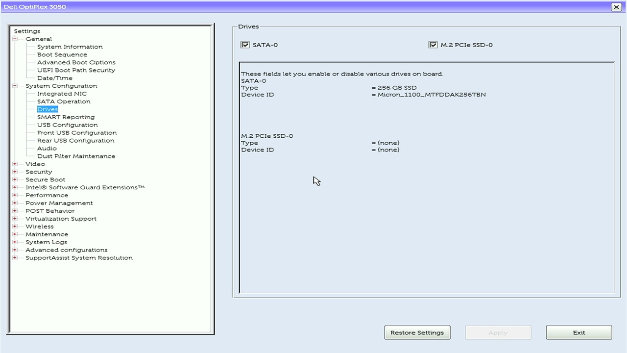
Task: Expand the Security section
Action: [x=15, y=172]
